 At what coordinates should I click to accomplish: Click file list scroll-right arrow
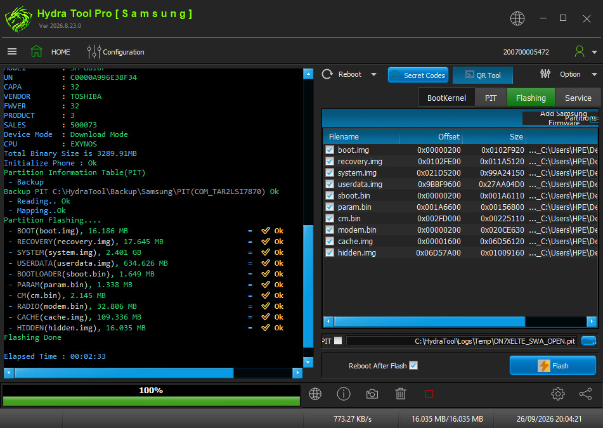click(592, 321)
